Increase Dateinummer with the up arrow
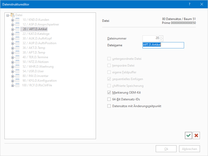 coord(161,37)
